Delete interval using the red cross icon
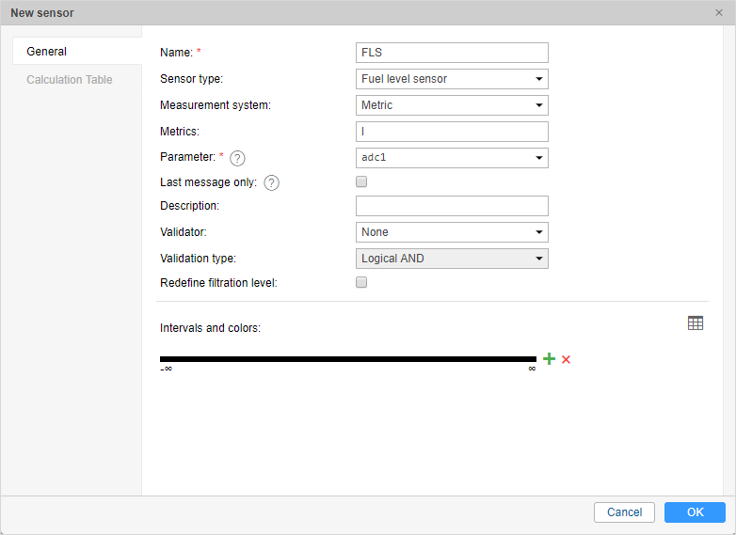This screenshot has width=736, height=535. tap(567, 359)
